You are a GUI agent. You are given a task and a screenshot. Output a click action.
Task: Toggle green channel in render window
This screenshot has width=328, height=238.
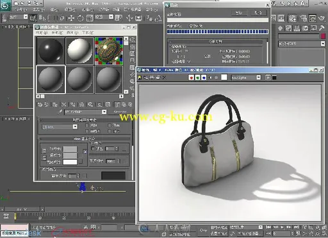[197, 78]
